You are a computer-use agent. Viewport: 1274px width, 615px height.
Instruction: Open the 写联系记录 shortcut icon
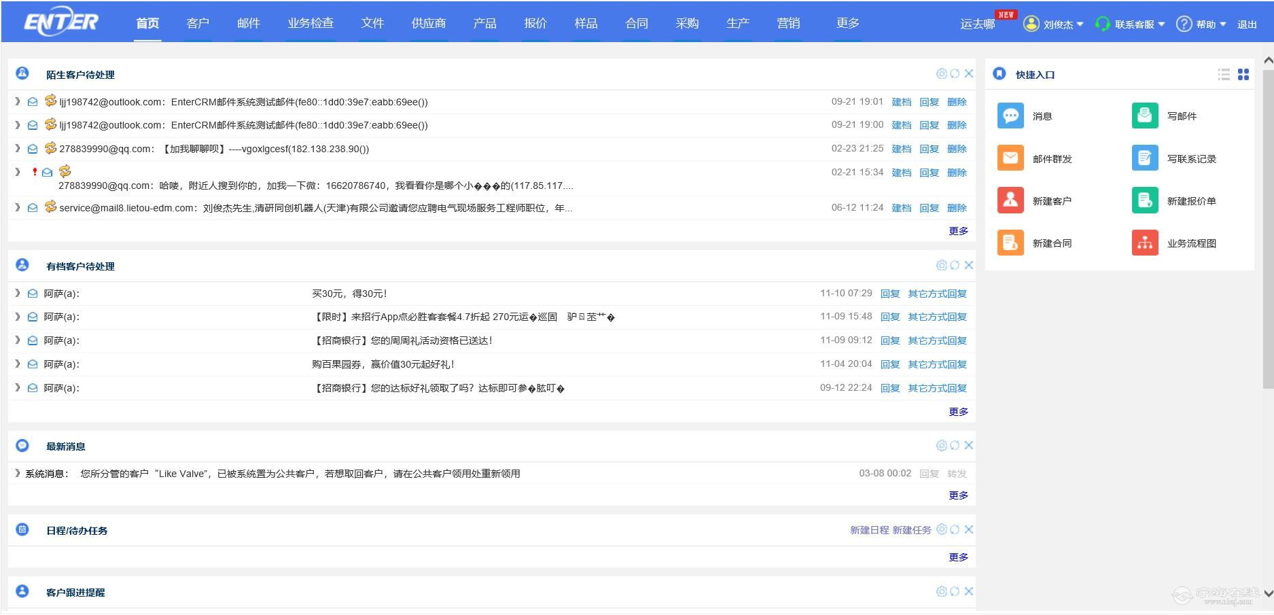coord(1145,158)
